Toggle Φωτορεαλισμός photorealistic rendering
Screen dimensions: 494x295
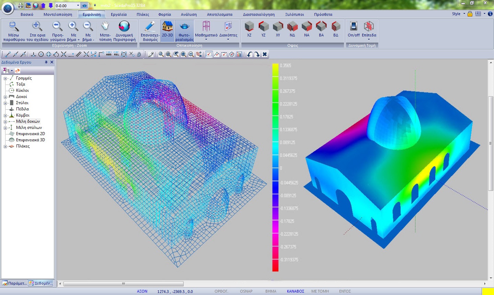pos(184,31)
